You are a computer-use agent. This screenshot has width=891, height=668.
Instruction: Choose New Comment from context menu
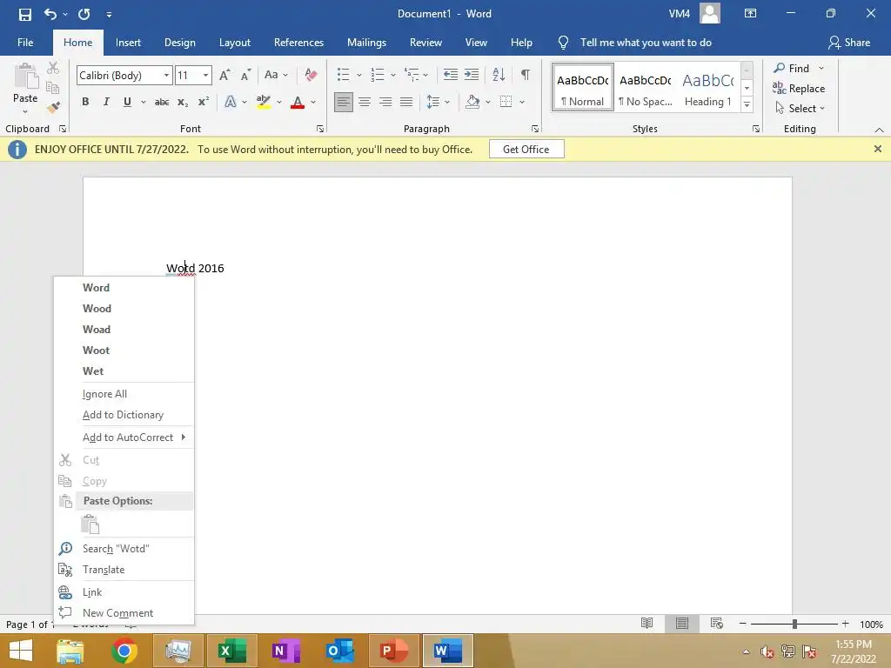pos(124,613)
